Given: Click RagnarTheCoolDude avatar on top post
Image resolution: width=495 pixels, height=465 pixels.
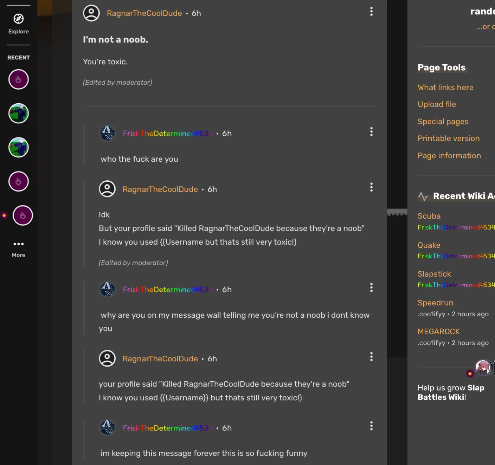Looking at the screenshot, I should pos(91,13).
